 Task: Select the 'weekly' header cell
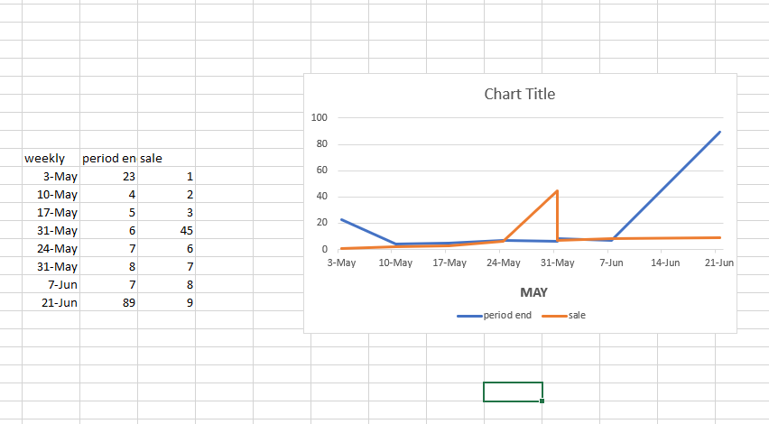click(51, 158)
